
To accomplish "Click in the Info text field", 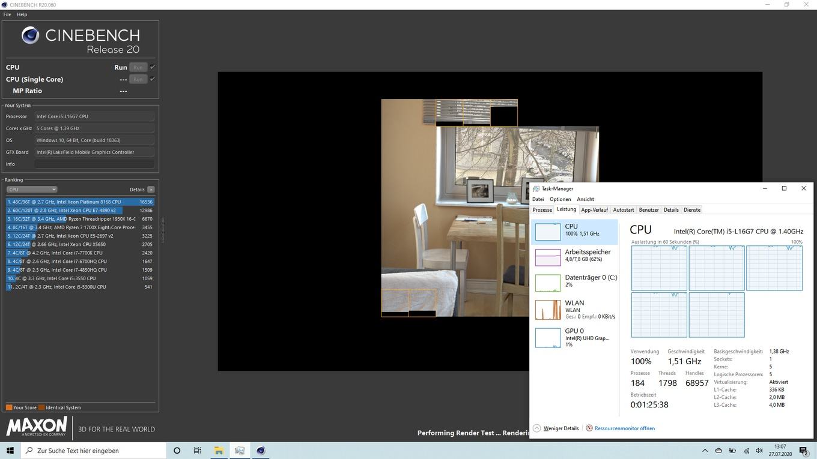I will click(94, 164).
